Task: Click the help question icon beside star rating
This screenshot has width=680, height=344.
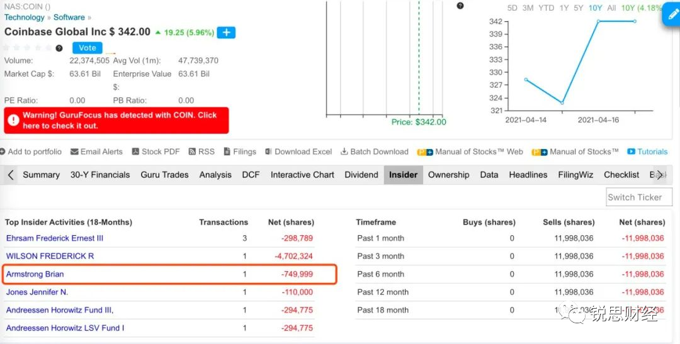Action: pos(59,48)
